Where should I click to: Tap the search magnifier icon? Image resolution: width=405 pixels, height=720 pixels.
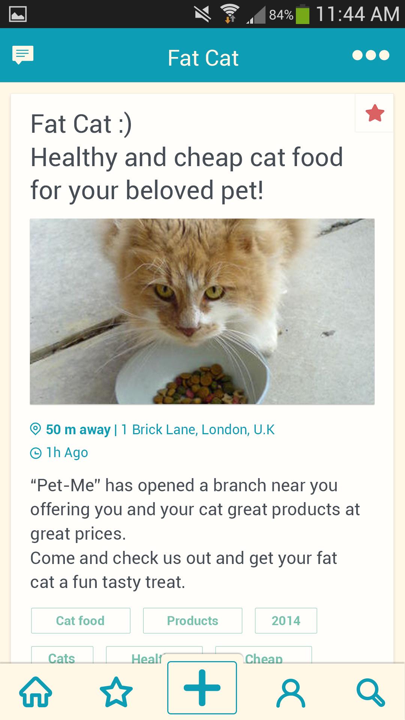tap(370, 693)
